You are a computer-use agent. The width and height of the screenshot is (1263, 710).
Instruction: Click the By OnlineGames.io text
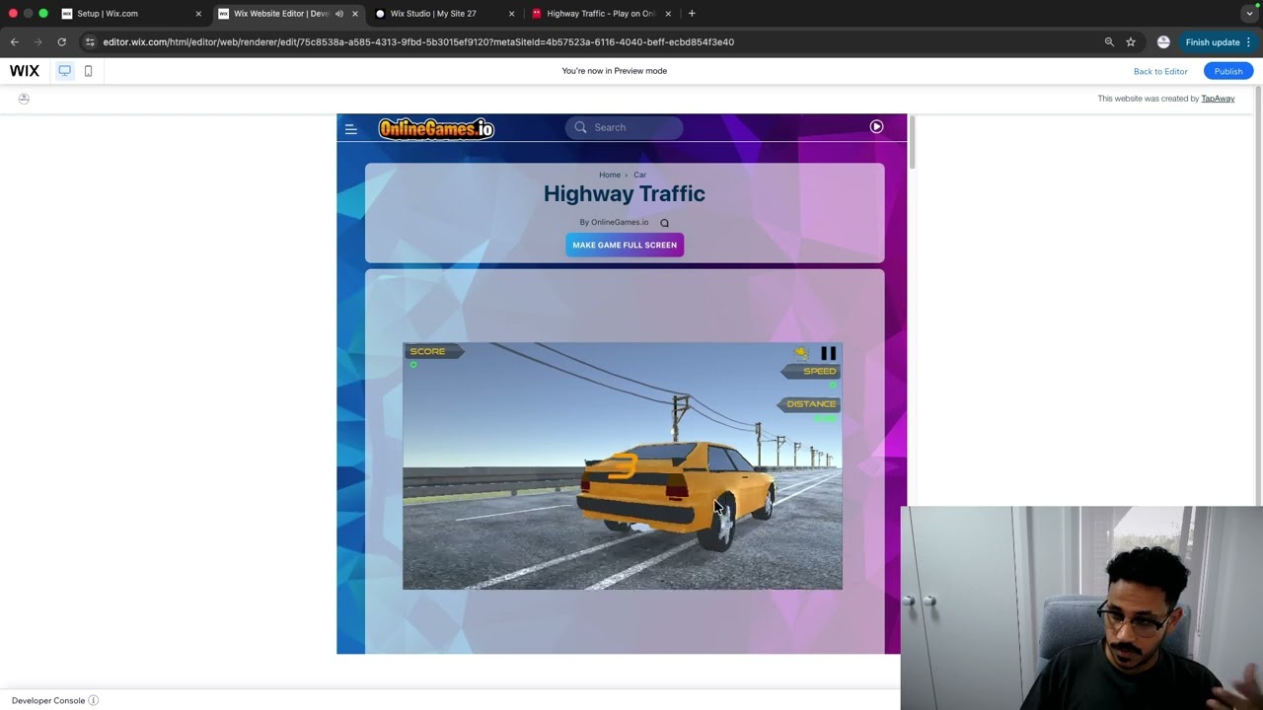[614, 222]
